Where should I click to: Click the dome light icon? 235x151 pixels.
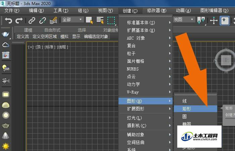pos(6,105)
